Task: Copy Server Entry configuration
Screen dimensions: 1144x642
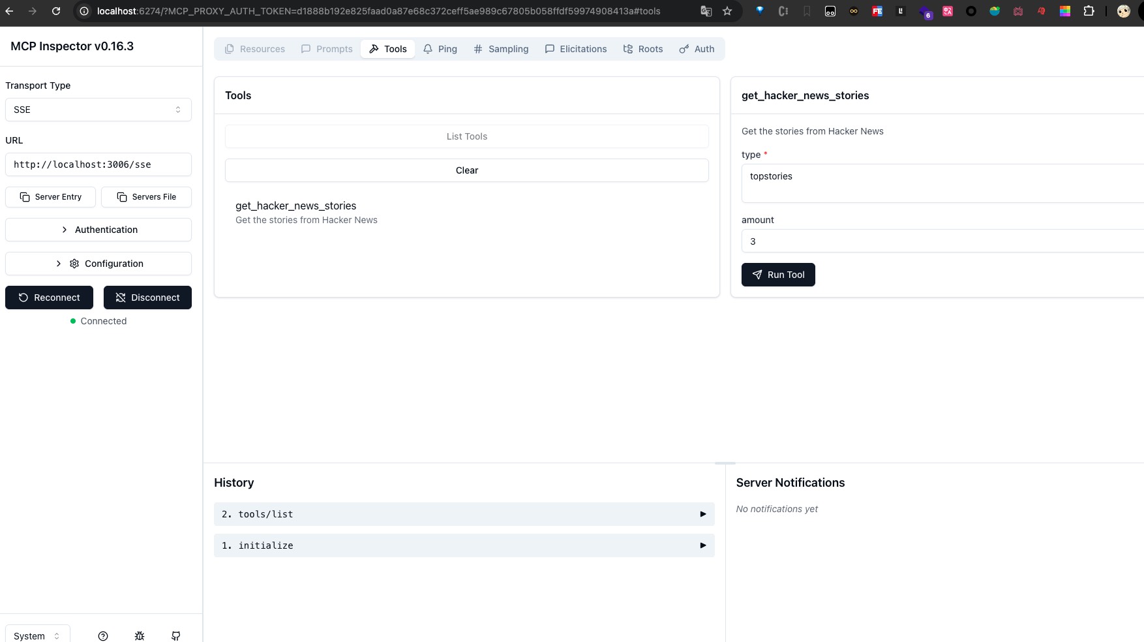Action: [51, 197]
